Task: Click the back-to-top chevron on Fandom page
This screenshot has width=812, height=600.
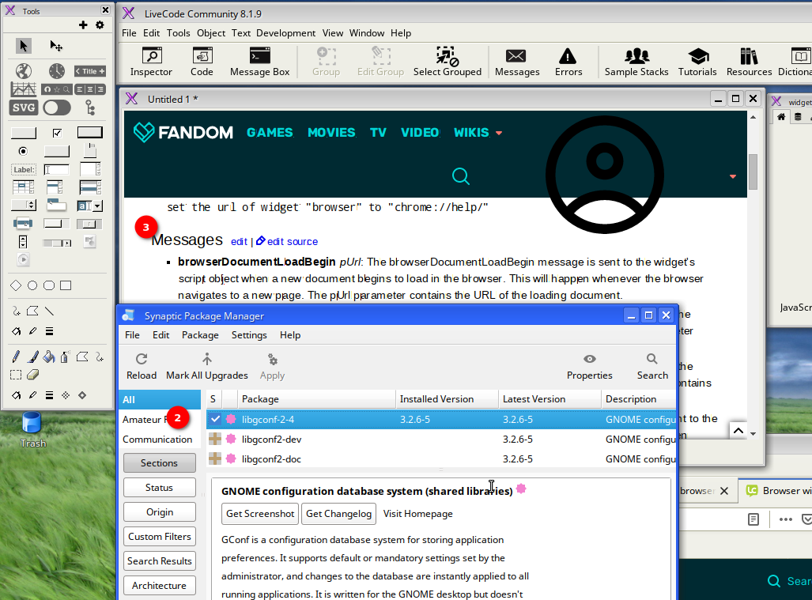Action: [x=738, y=430]
